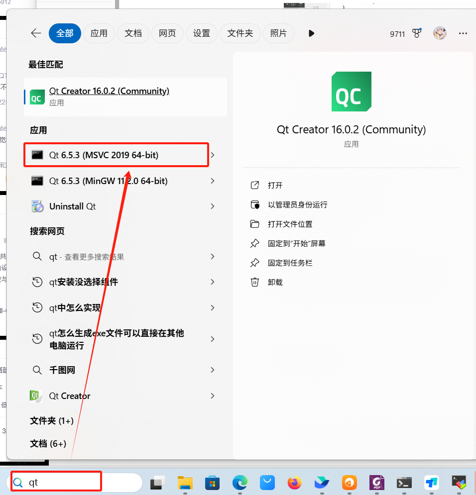Image resolution: width=476 pixels, height=495 pixels.
Task: Click the history icon beside qt中怎么实现
Action: [x=37, y=307]
